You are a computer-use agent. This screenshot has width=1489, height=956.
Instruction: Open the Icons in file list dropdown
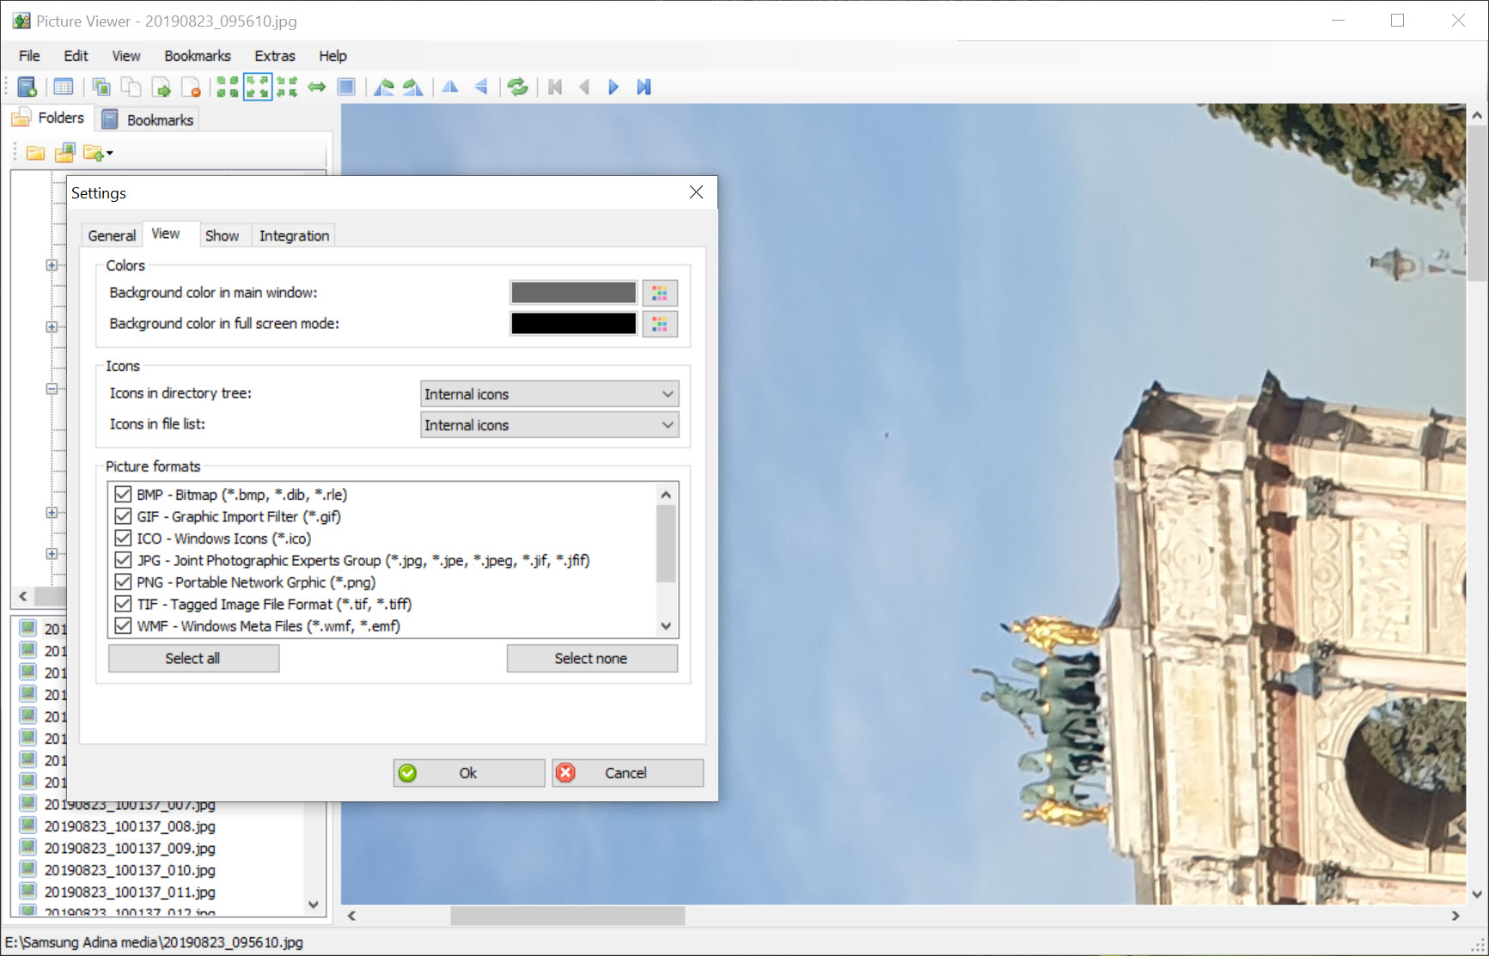[x=549, y=425]
